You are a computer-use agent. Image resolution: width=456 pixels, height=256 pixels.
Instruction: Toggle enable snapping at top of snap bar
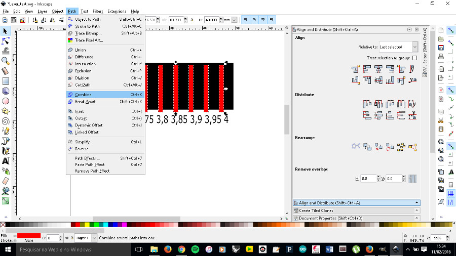(x=451, y=30)
